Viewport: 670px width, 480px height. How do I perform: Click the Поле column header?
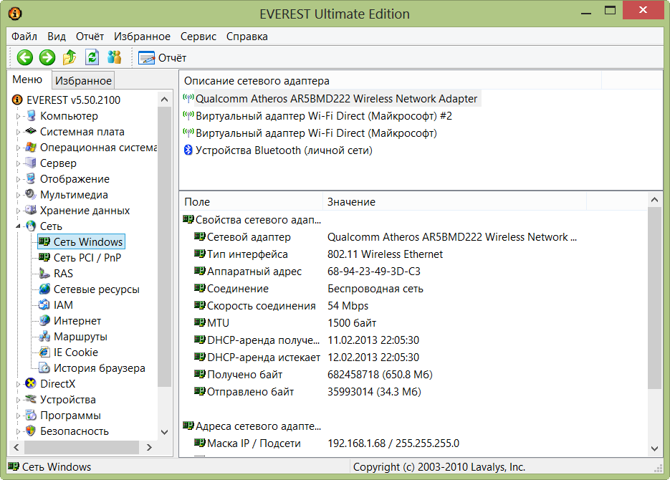[x=251, y=201]
